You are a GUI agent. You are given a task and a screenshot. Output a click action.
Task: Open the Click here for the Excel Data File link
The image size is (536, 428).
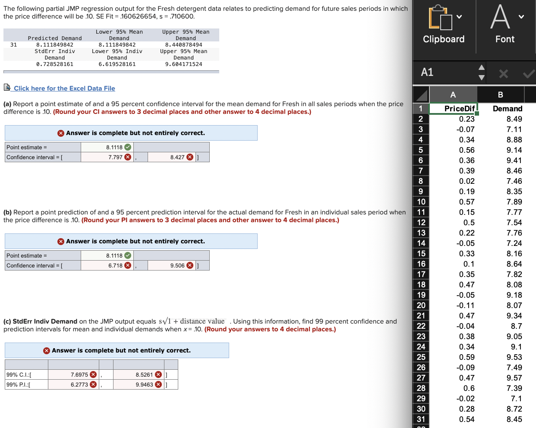(64, 88)
